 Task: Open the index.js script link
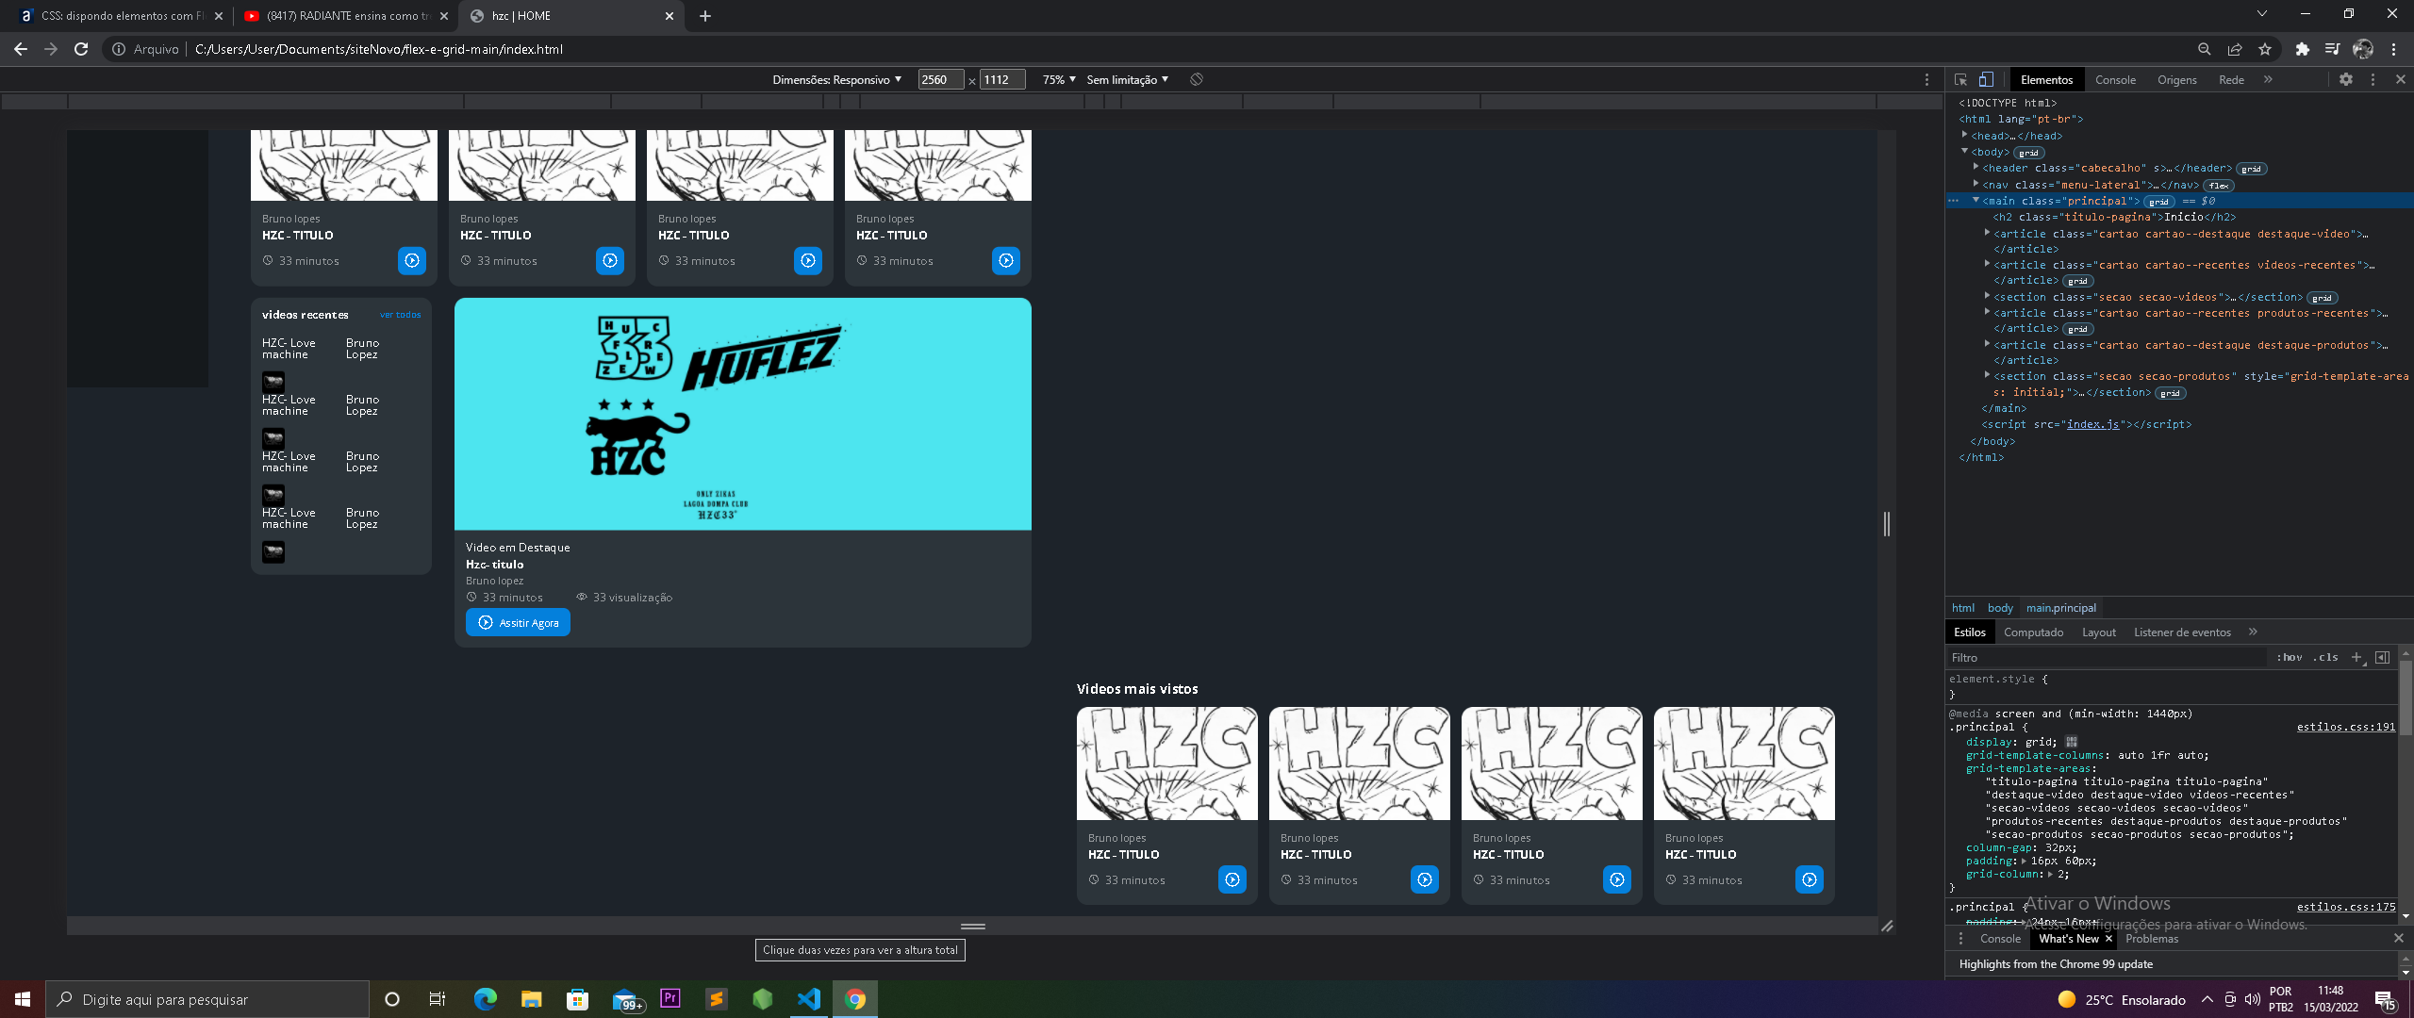click(x=2092, y=425)
